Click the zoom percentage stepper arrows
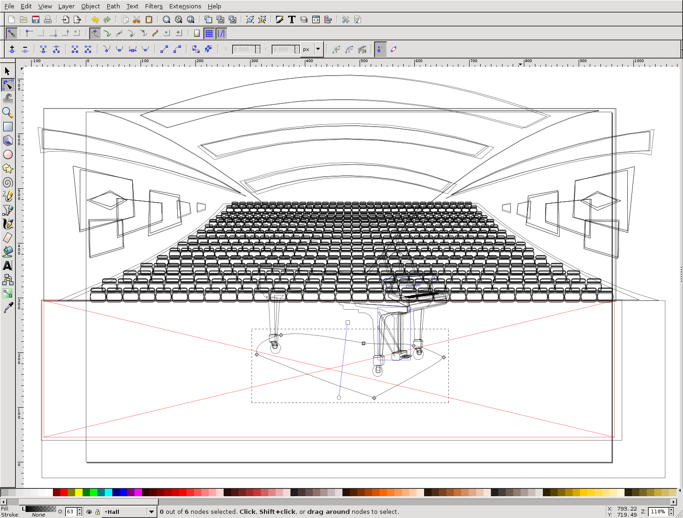The width and height of the screenshot is (683, 518). [671, 512]
